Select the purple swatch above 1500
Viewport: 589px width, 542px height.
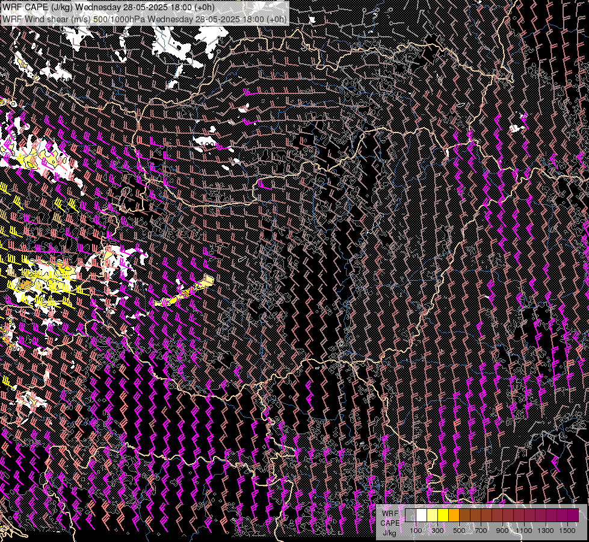[x=573, y=516]
